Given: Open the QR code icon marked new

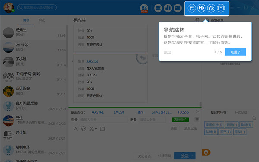Looking at the screenshot, I should coord(144,8).
